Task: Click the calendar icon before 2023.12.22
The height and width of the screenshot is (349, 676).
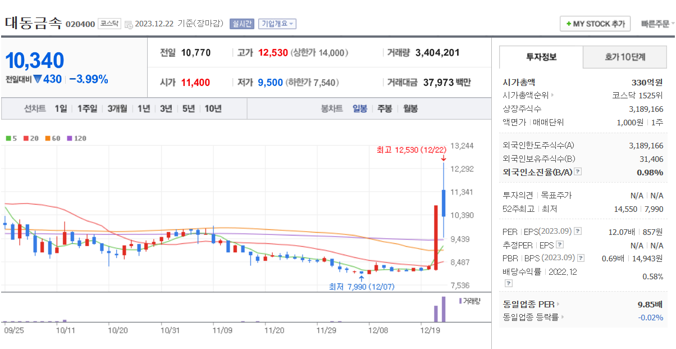Action: (x=129, y=24)
